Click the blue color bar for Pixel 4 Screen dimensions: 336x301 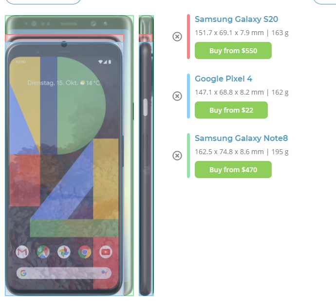[x=188, y=96]
